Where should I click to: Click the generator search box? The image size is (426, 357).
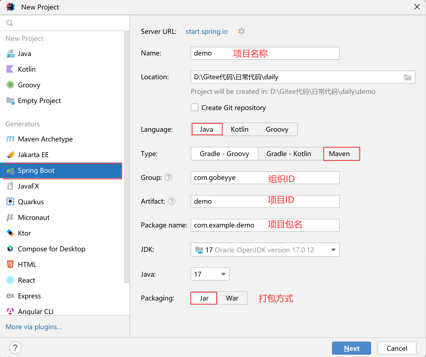pyautogui.click(x=65, y=23)
